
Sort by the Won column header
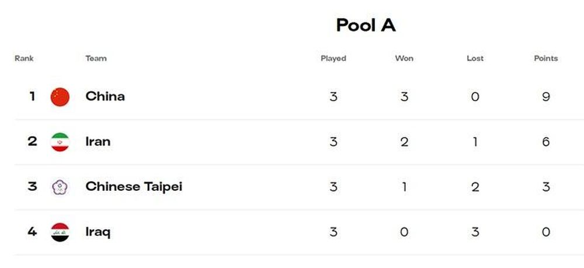click(404, 58)
